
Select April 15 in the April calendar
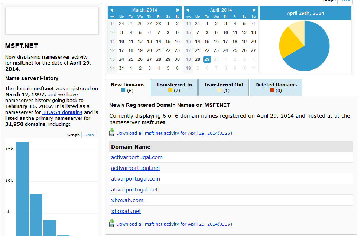click(207, 42)
